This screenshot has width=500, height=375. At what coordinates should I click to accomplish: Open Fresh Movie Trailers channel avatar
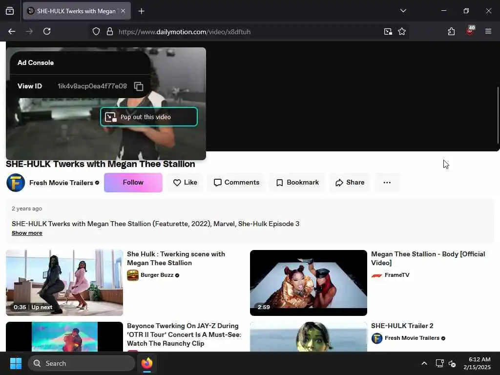16,183
